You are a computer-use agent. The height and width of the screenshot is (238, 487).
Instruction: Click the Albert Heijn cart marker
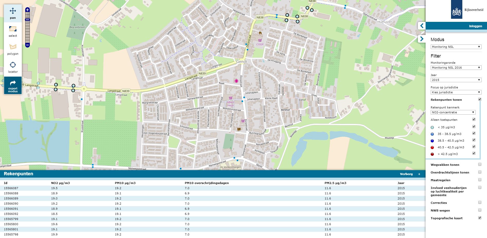(231, 98)
